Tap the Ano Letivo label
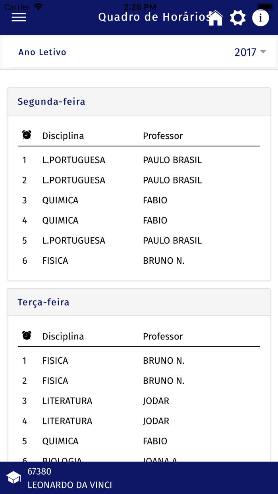This screenshot has height=494, width=278. (42, 52)
